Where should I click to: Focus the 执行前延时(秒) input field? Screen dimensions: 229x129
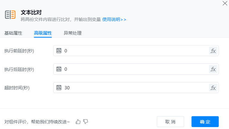point(135,51)
